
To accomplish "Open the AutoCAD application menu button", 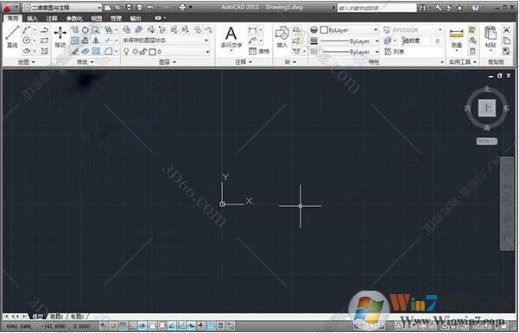I will click(10, 7).
